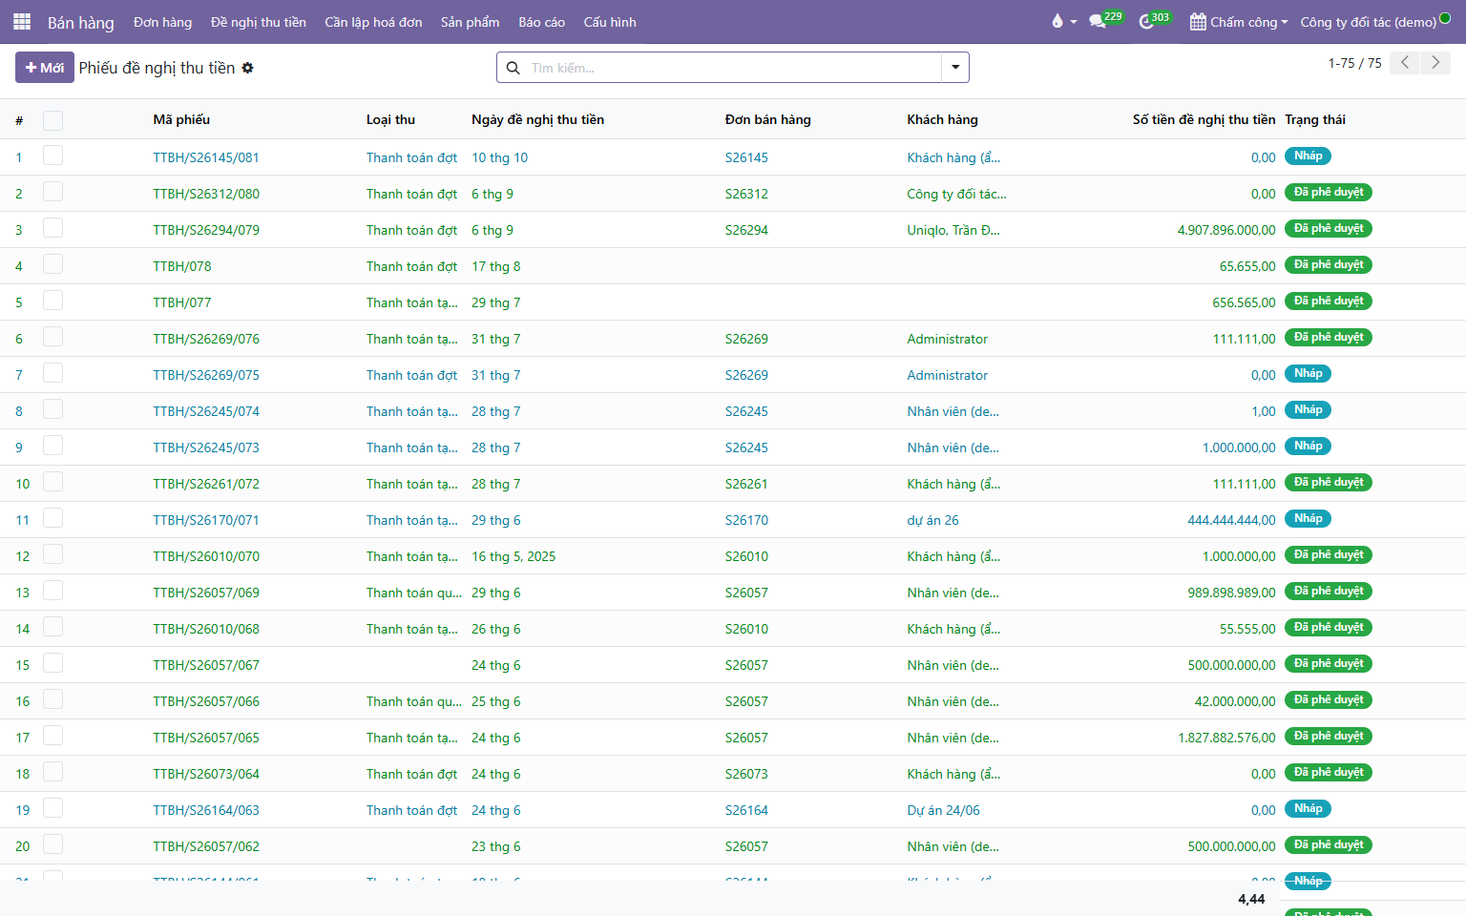Open sales order S26170

(x=746, y=520)
